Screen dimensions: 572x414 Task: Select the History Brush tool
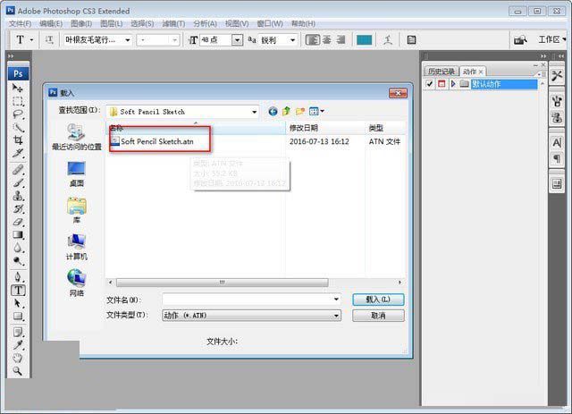pyautogui.click(x=18, y=209)
